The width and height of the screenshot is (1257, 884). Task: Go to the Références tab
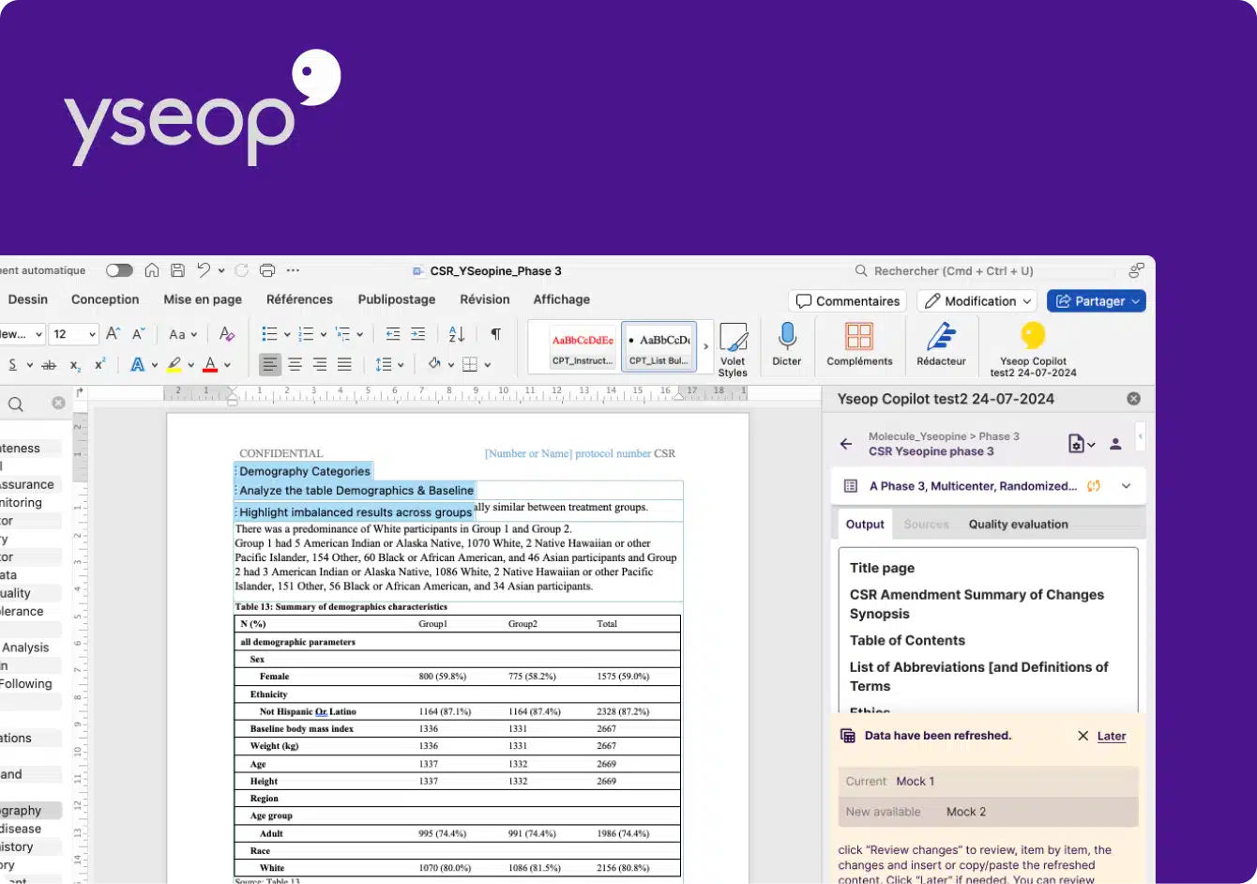click(x=299, y=299)
